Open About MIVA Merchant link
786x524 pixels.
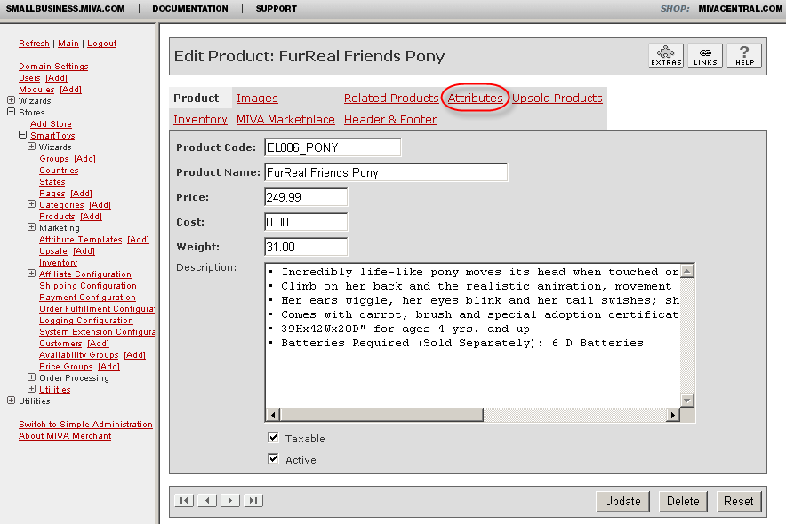pos(65,436)
